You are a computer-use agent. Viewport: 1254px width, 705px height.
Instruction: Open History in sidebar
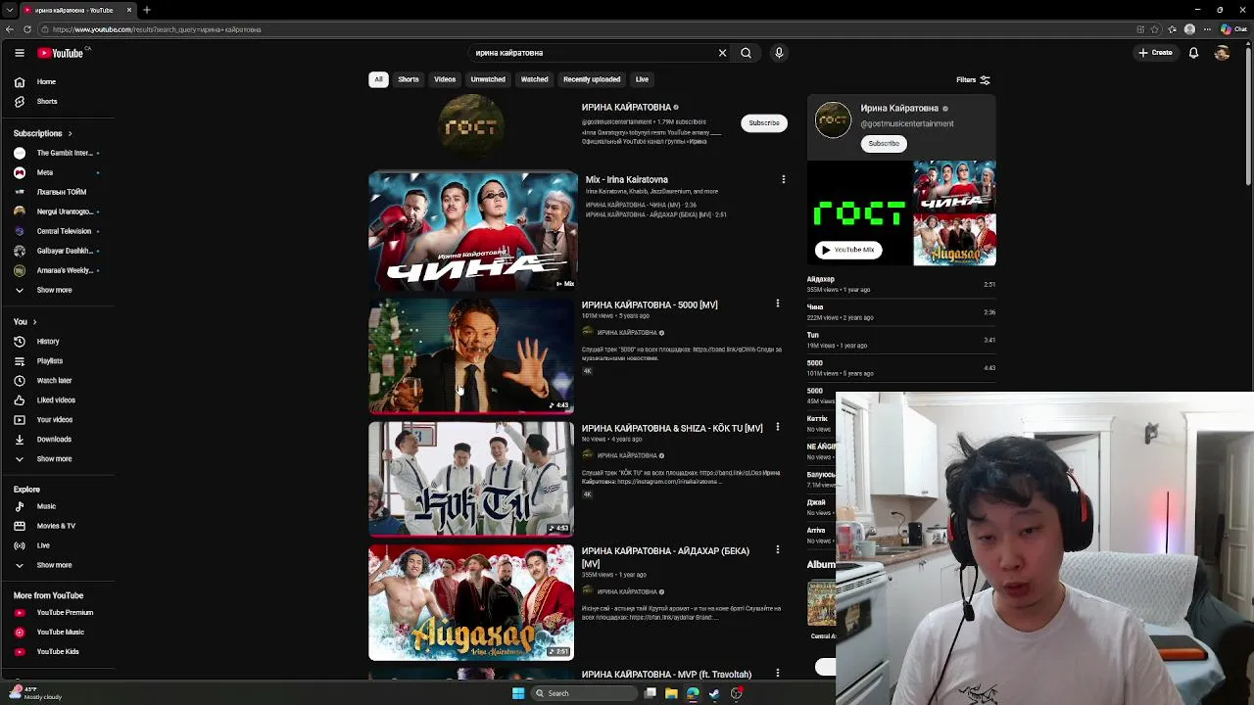tap(48, 342)
